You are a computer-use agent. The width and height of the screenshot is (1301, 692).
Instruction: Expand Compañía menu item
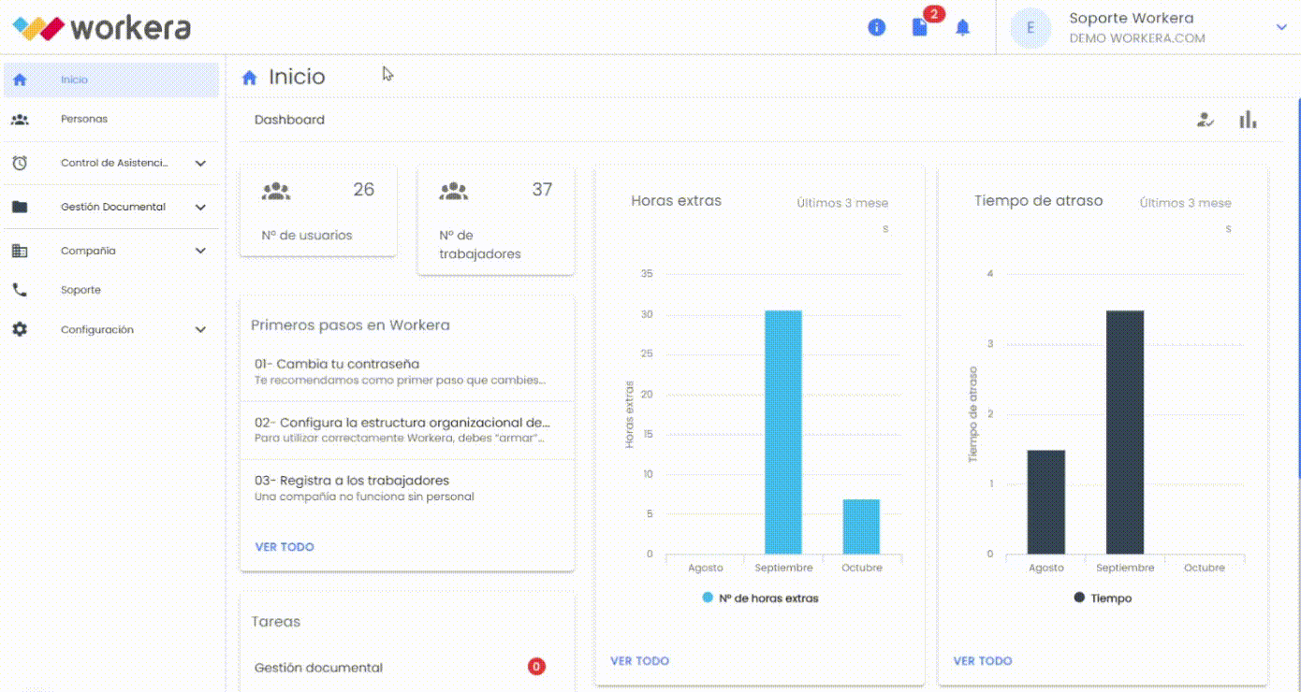click(x=110, y=251)
